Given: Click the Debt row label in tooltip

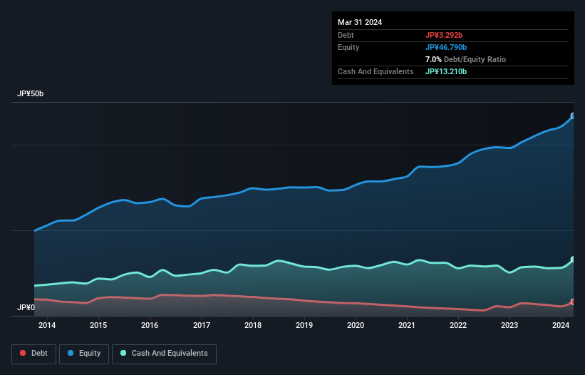Looking at the screenshot, I should (346, 35).
